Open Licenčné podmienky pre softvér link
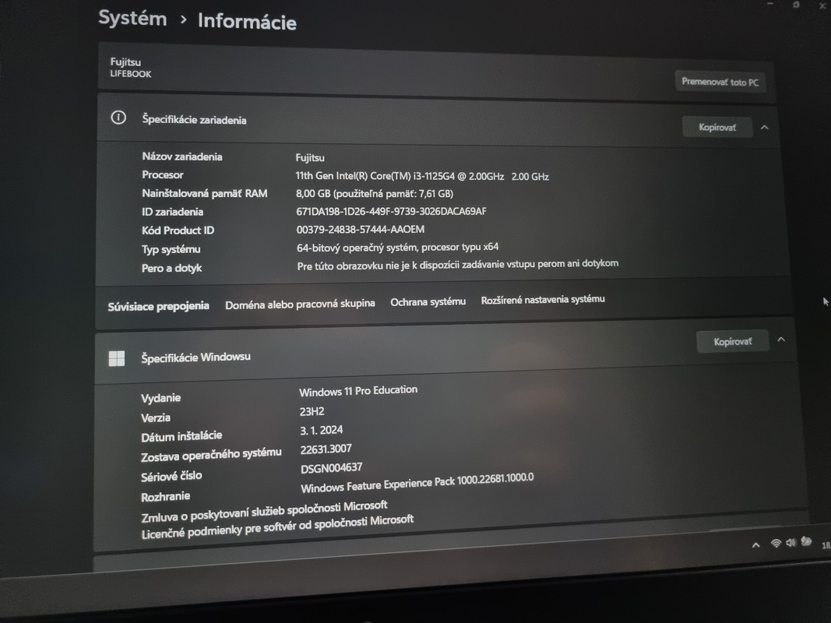831x623 pixels. pos(277,526)
